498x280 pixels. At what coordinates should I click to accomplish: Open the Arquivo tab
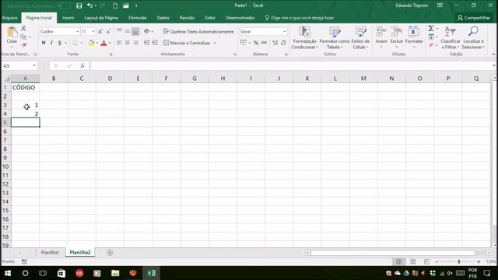click(x=9, y=18)
